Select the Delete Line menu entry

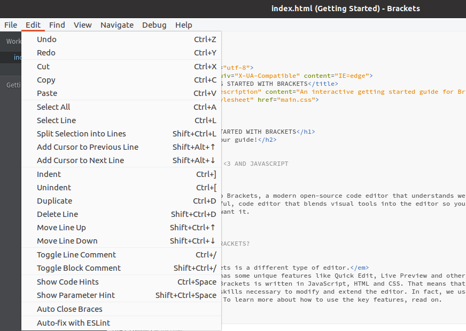[x=121, y=214]
